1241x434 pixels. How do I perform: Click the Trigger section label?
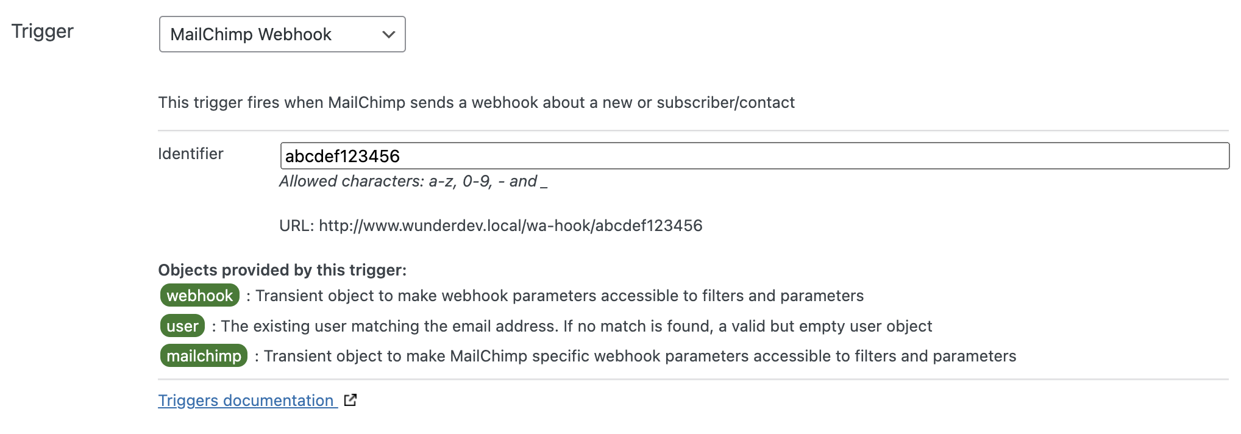tap(41, 30)
